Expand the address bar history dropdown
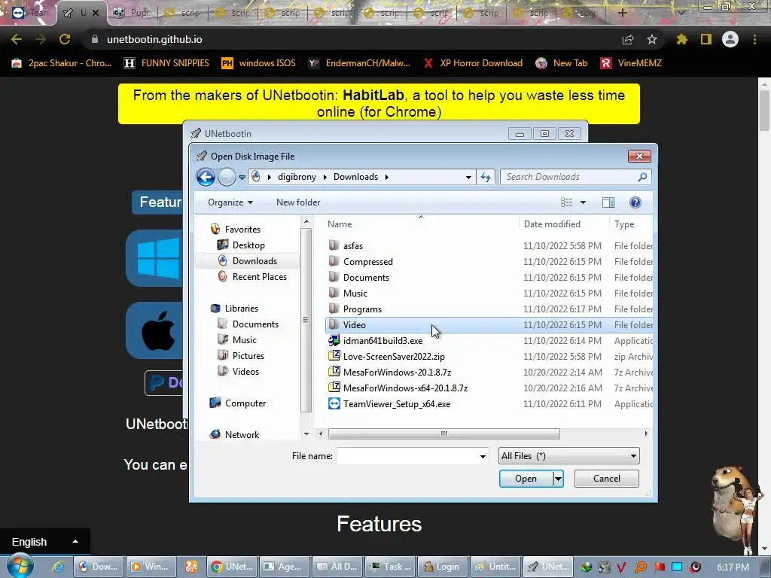Screen dimensions: 771x578 (468, 177)
